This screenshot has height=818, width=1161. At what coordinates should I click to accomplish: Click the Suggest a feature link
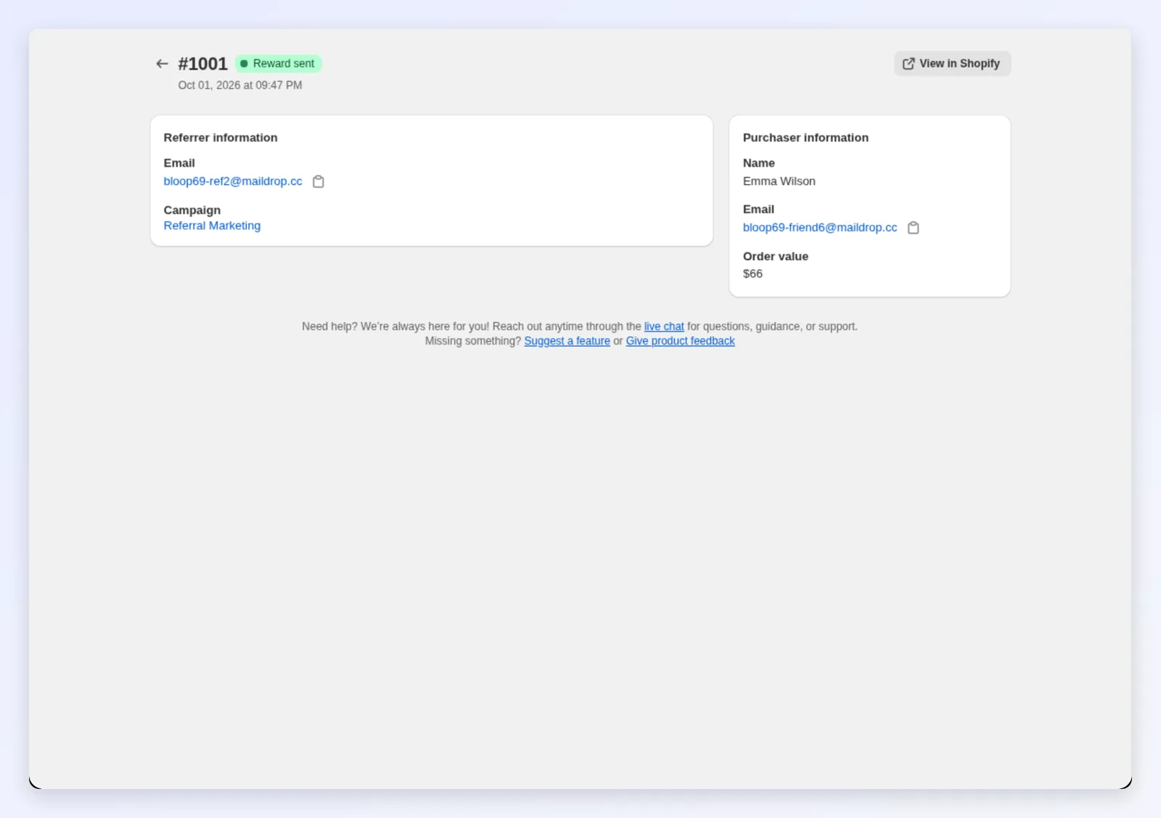(567, 341)
